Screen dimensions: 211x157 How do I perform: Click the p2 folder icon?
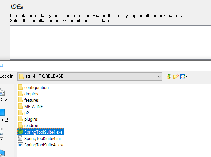coord(20,112)
